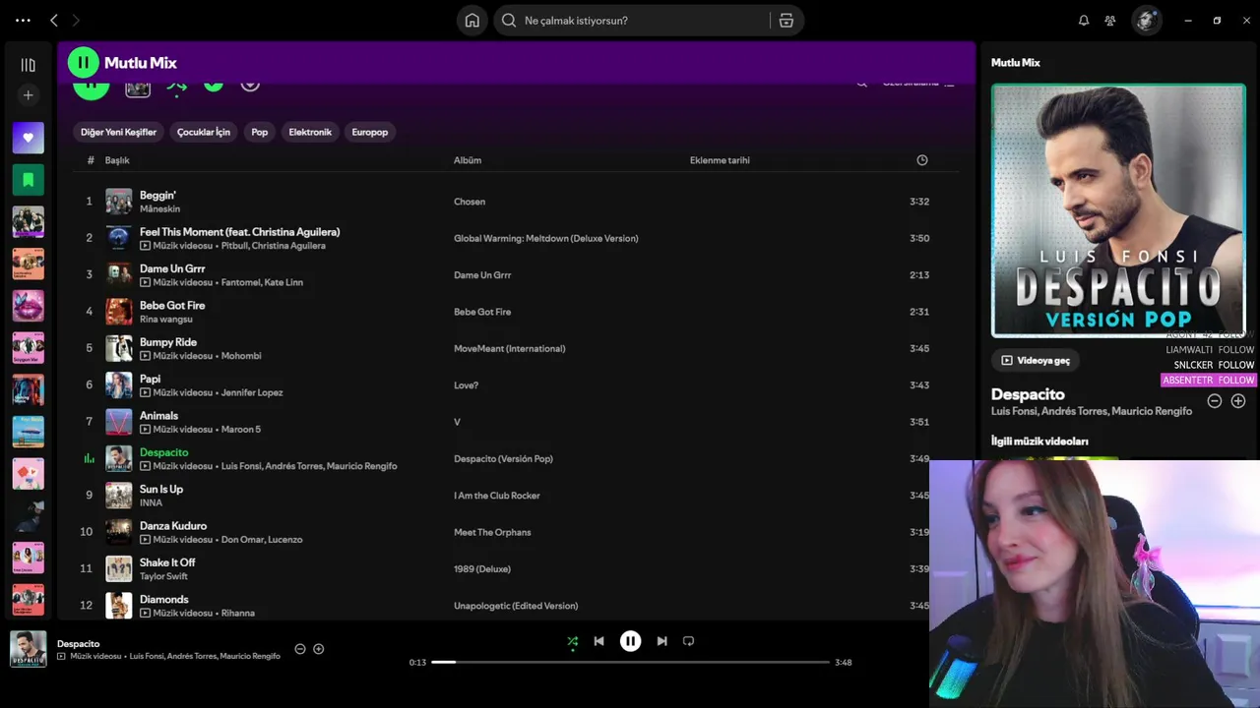Click the minus icon in the now playing bar

click(300, 649)
